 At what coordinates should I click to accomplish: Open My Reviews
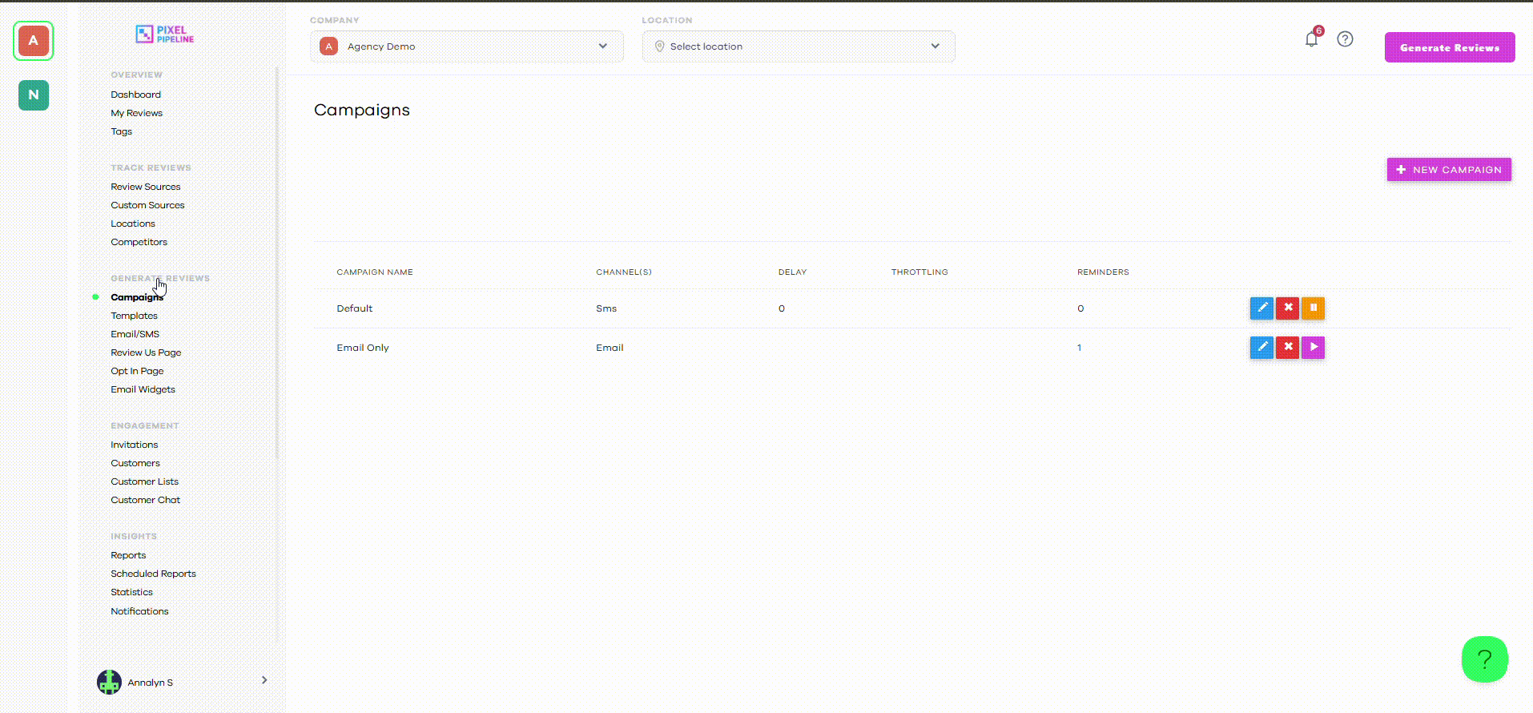tap(137, 113)
